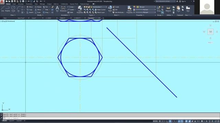Viewport: 220px width, 123px height.
Task: Click the Plot icon in quick access toolbar
Action: pyautogui.click(x=23, y=1)
